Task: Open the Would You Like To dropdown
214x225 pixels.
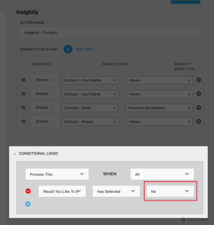Action: click(62, 191)
